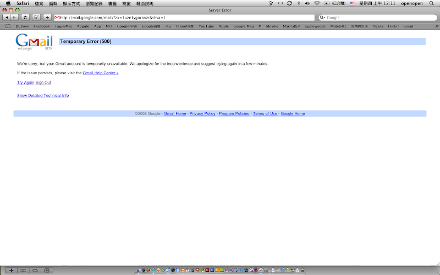Open the Apple menu
The width and height of the screenshot is (440, 275).
coord(8,3)
